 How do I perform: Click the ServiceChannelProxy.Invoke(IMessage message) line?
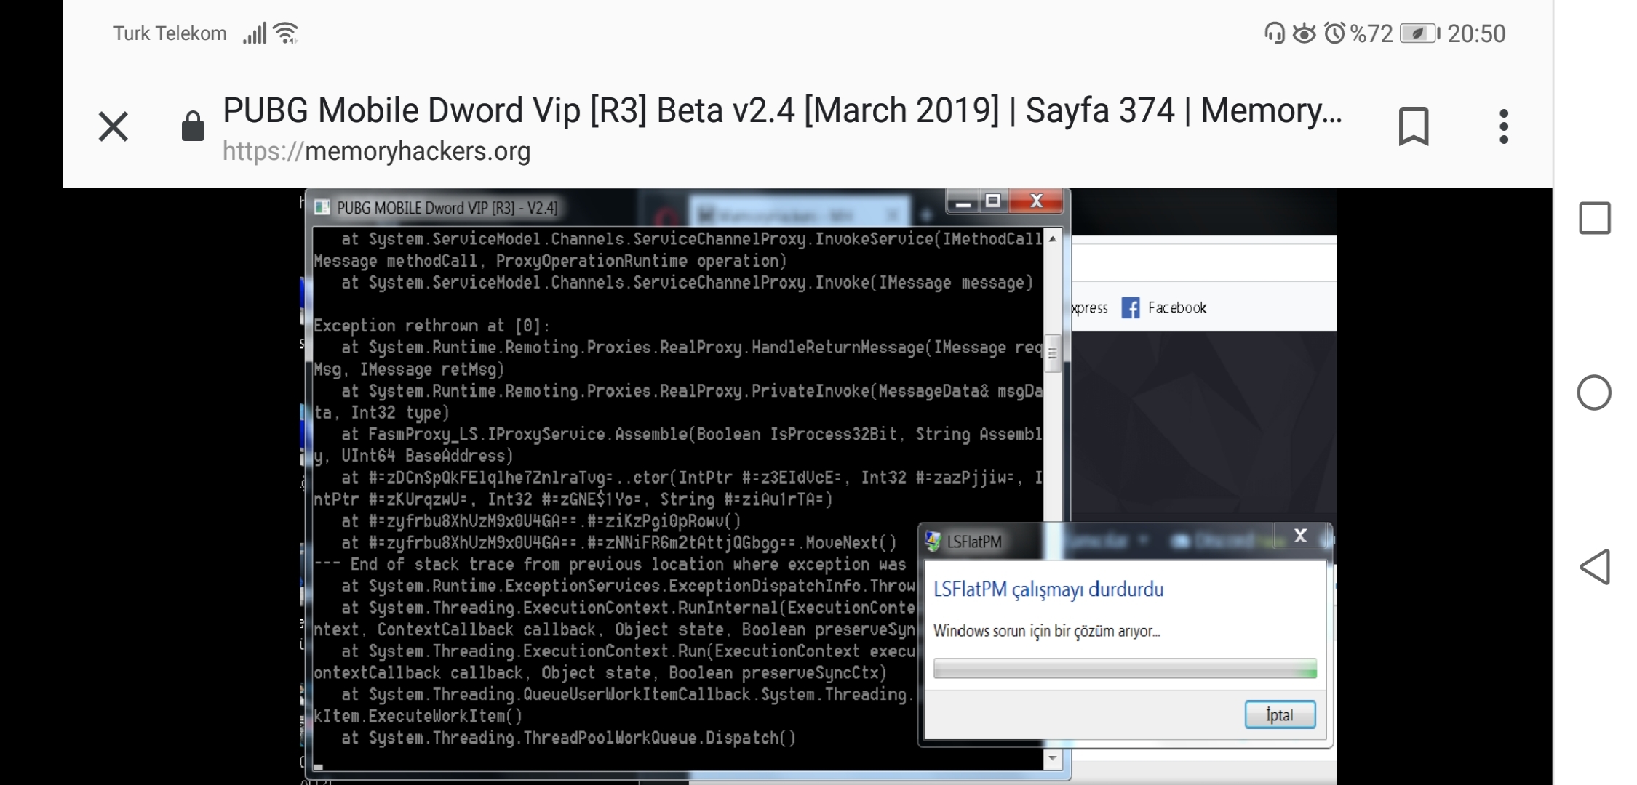click(687, 283)
